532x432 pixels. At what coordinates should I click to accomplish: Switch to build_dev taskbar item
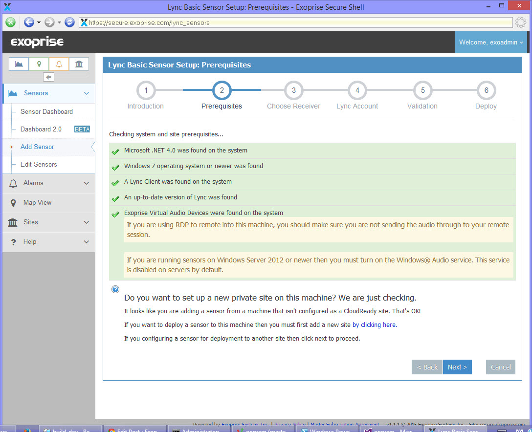(70, 430)
